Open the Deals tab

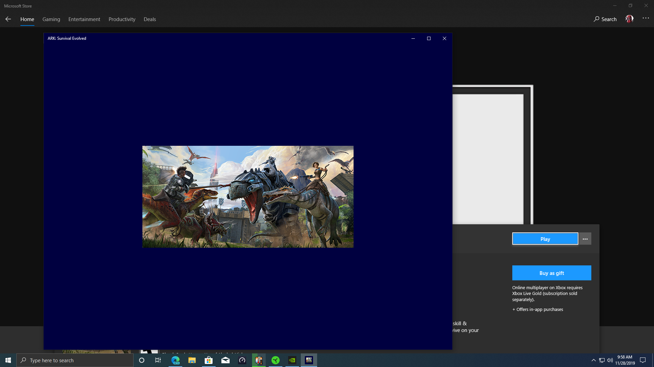[x=150, y=19]
